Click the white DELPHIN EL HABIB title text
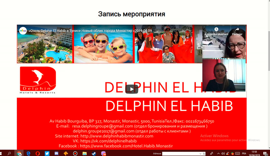Screen dimensions: 270x156 pos(169,106)
